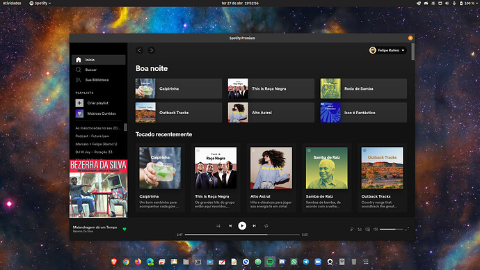Open the play queue
This screenshot has height=270, width=480.
[360, 229]
